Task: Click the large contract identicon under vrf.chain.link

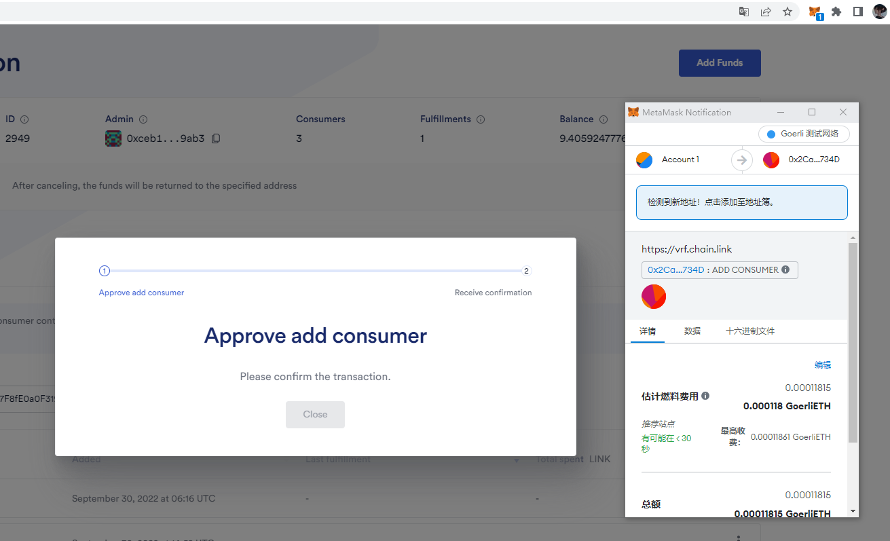Action: pos(654,297)
